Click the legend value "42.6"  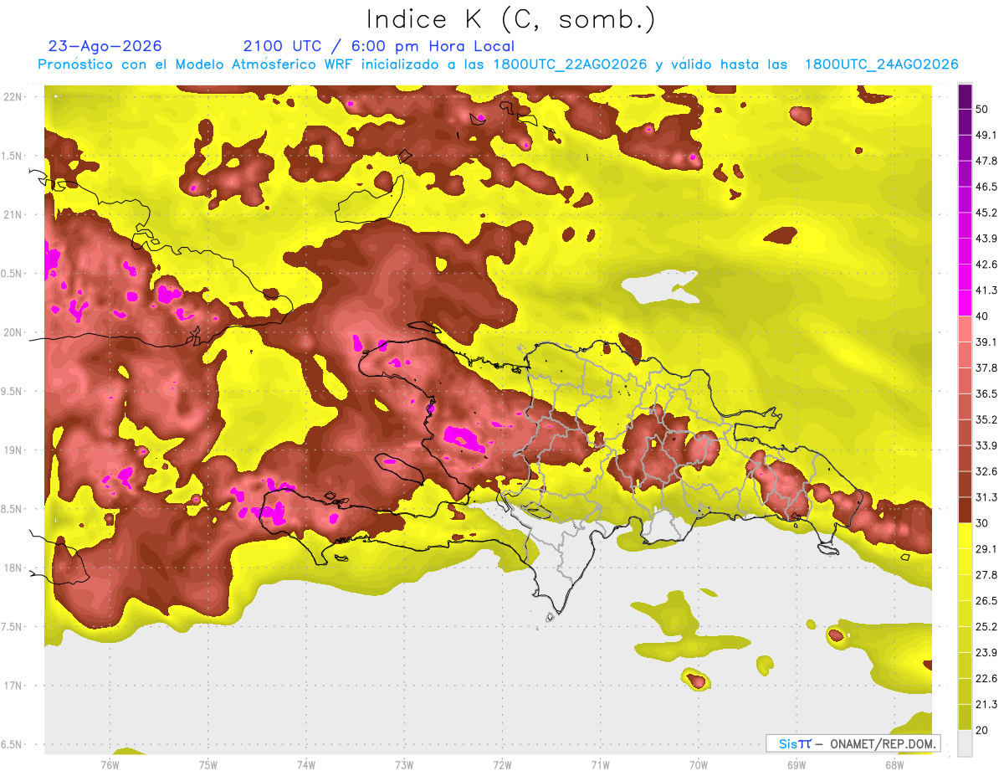986,265
